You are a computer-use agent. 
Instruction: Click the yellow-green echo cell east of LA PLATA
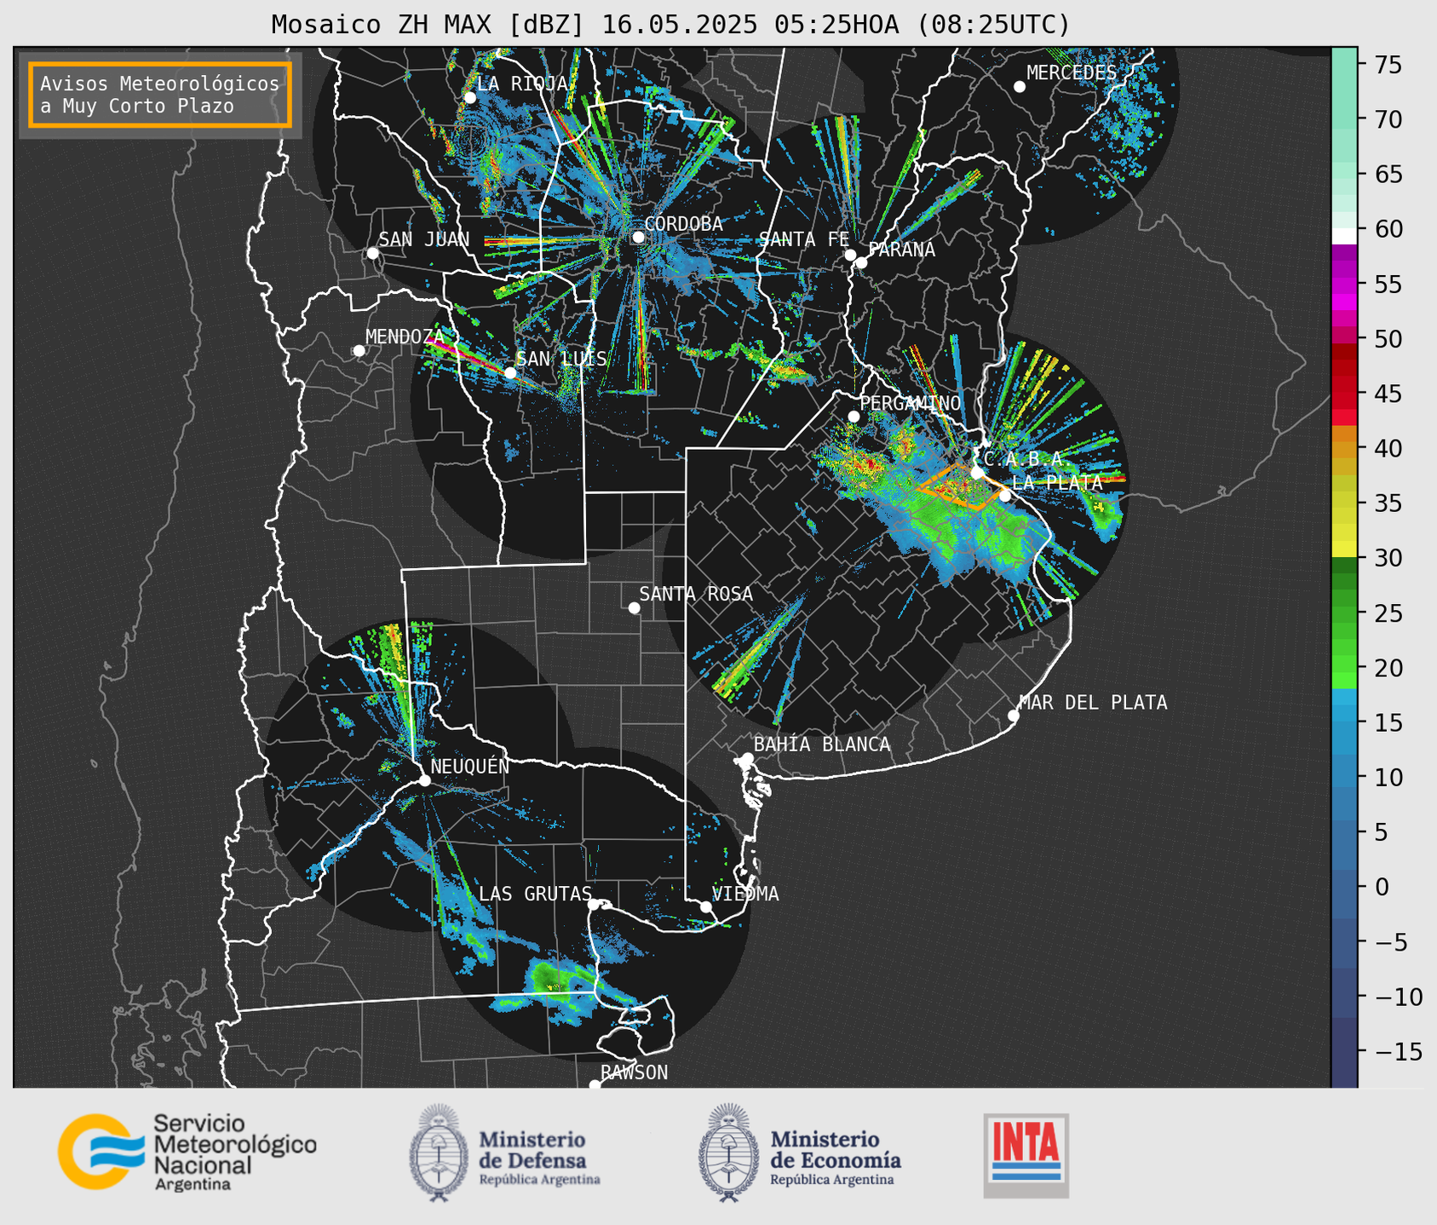click(1102, 508)
